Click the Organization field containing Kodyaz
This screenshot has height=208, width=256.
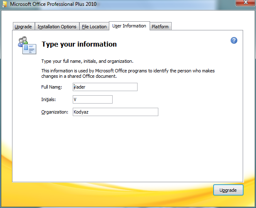click(116, 112)
